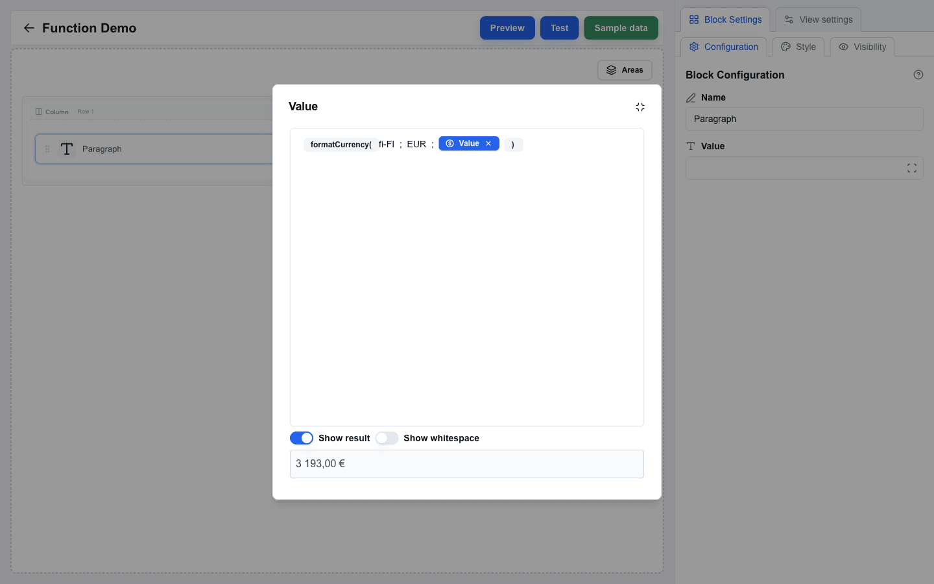Click the Value input field in Block Configuration
The width and height of the screenshot is (934, 584).
(x=804, y=168)
